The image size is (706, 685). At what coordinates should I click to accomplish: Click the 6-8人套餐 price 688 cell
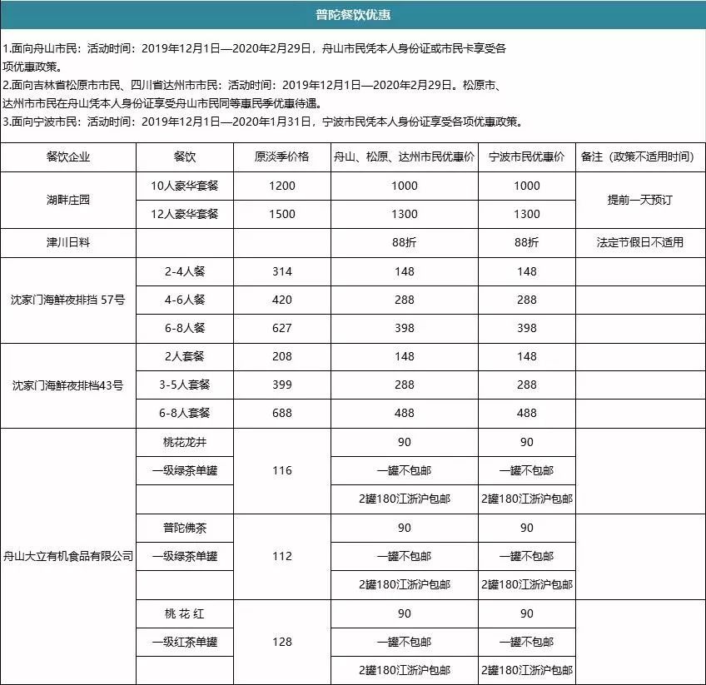tap(281, 413)
